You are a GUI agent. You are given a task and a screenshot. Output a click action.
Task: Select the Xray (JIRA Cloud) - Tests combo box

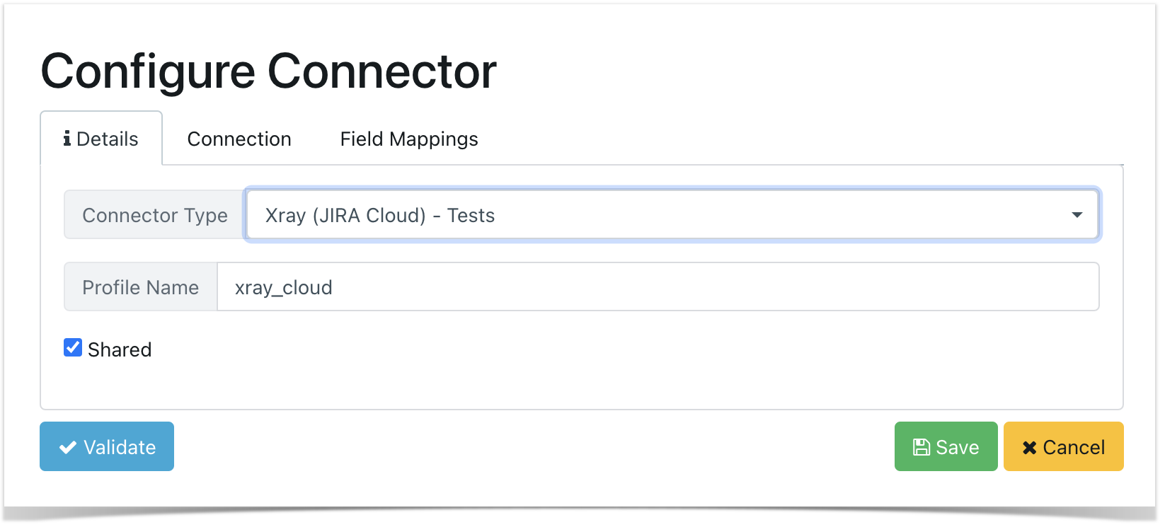click(672, 214)
